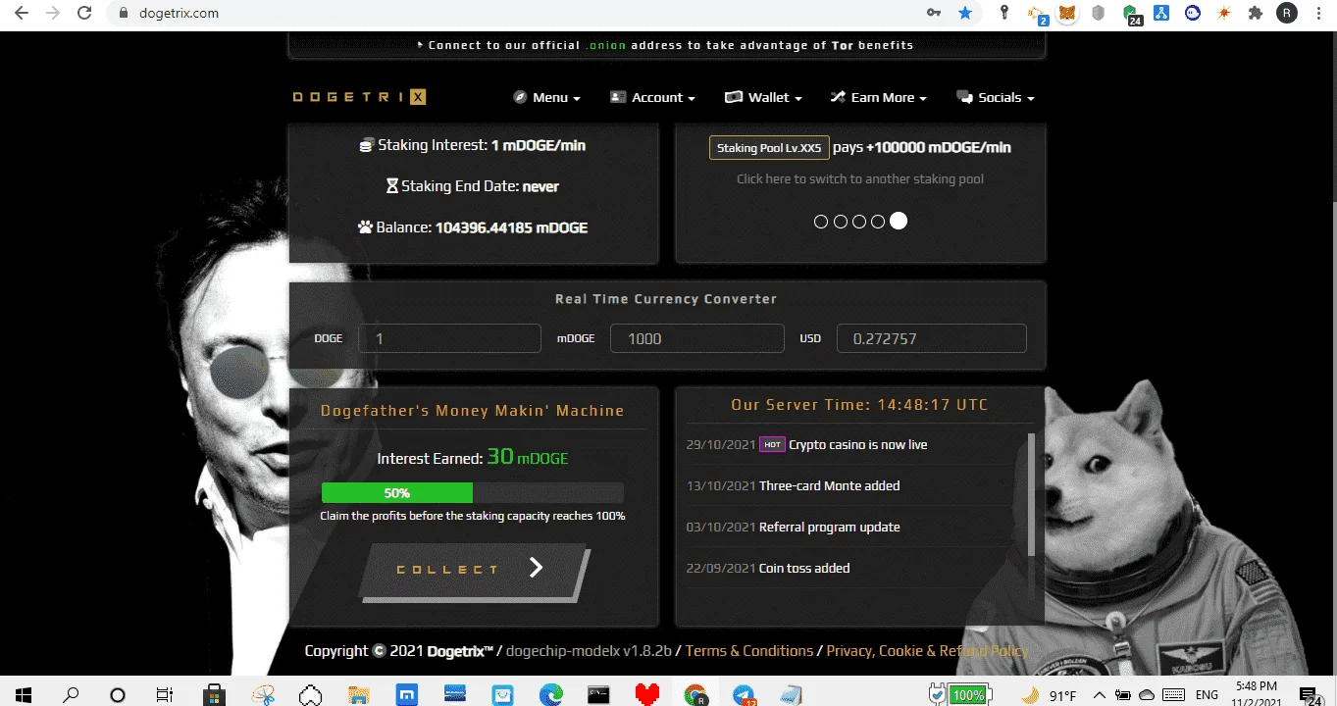This screenshot has width=1337, height=706.
Task: Click the ENG language indicator
Action: (x=1208, y=694)
